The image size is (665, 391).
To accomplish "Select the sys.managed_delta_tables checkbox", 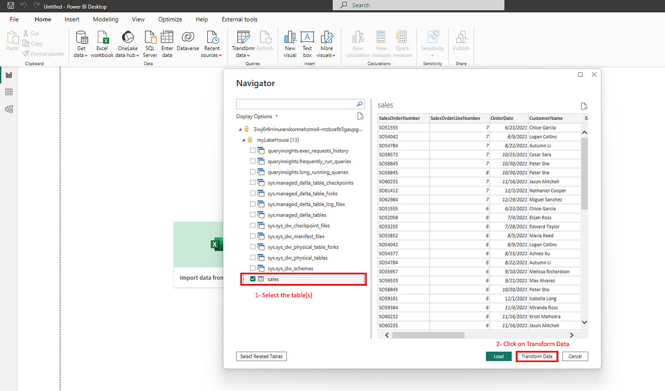I will (x=253, y=215).
